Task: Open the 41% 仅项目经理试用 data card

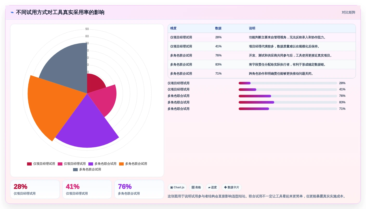Action: point(87,189)
